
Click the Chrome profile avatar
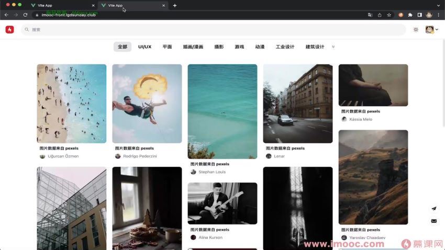tap(429, 15)
